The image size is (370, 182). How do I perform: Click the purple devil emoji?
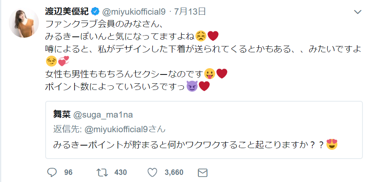(192, 86)
